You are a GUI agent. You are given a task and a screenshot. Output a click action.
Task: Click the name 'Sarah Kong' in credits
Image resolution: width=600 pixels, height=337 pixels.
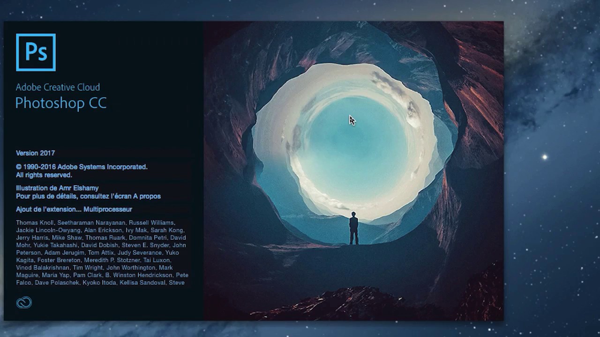tap(167, 230)
